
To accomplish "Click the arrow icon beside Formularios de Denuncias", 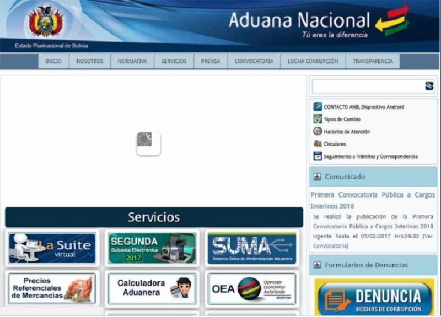I will tap(318, 265).
